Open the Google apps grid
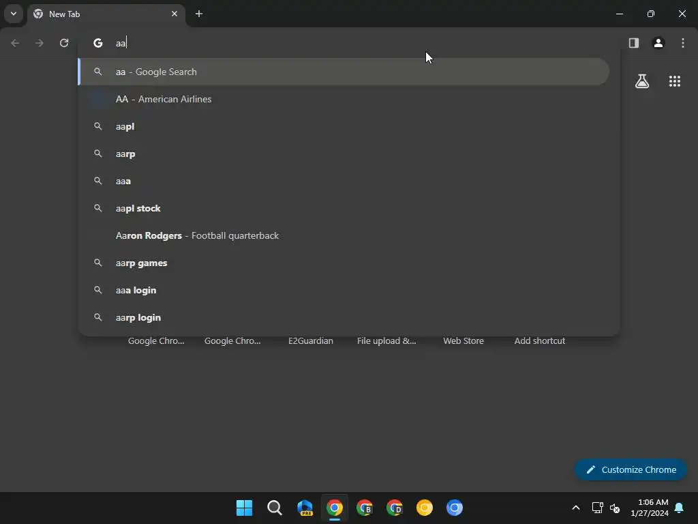Screen dimensions: 698x524 click(675, 81)
